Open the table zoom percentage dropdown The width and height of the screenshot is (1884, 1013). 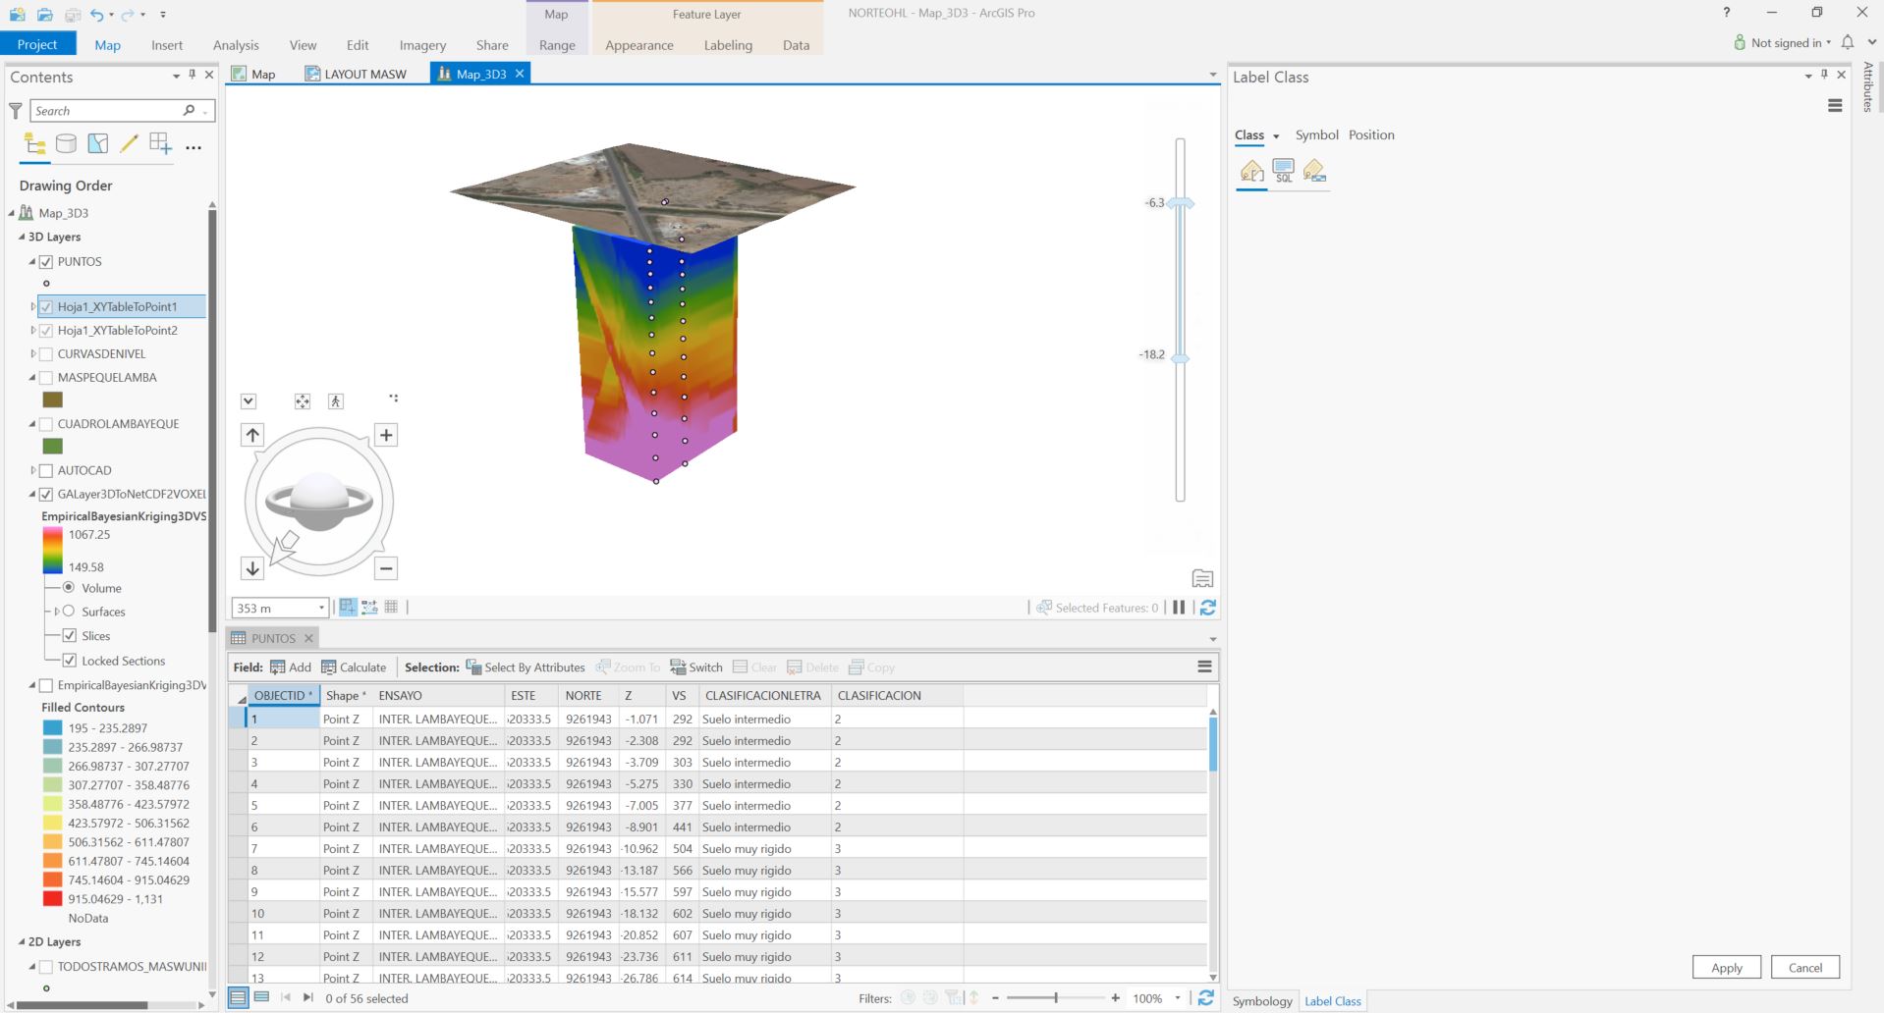1178,998
